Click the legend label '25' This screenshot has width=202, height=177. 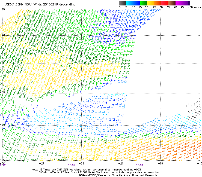(154, 7)
